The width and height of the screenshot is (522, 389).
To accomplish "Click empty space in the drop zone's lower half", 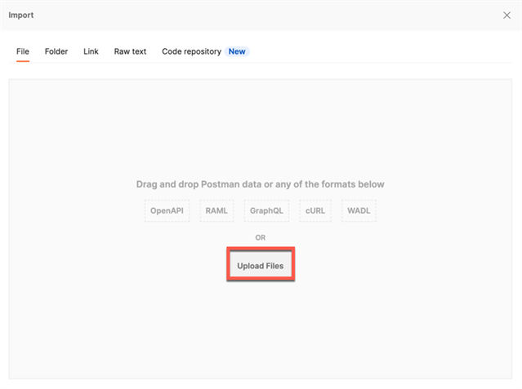I will coord(261,334).
